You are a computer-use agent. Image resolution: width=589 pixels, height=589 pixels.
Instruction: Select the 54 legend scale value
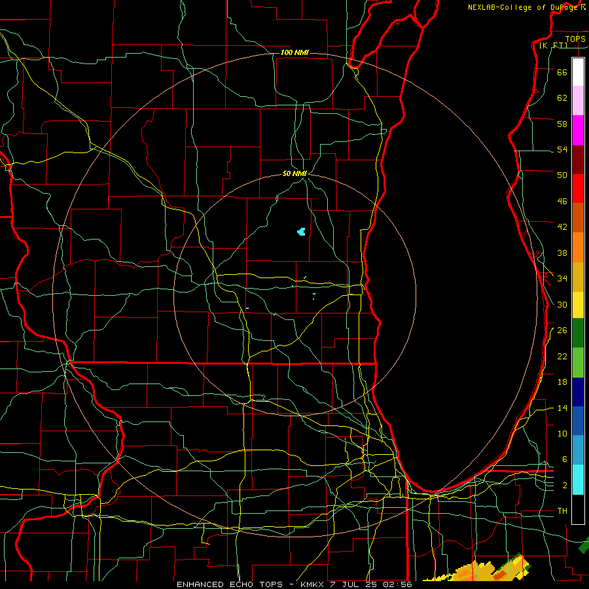[x=562, y=149]
